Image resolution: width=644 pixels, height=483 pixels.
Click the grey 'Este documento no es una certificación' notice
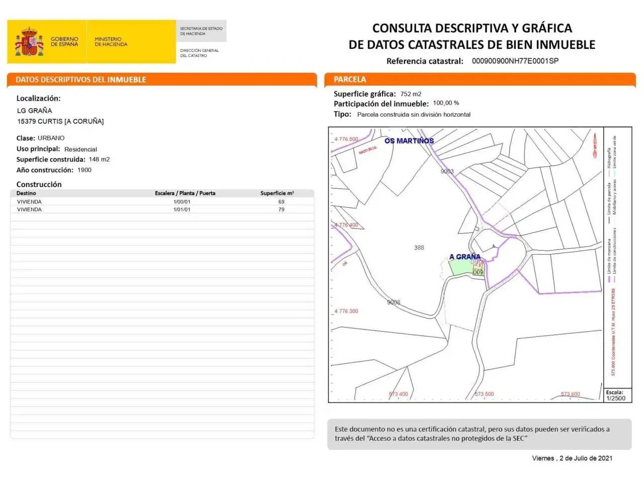[x=479, y=434]
